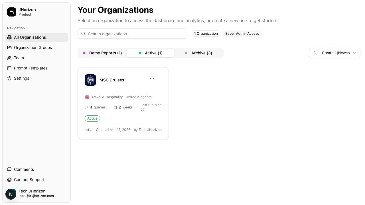Click the Team people icon in sidebar

click(9, 58)
